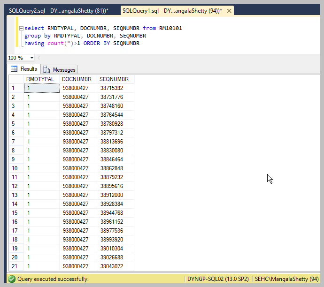Select the SQLQuery1.sql query tab
This screenshot has width=324, height=287.
172,10
